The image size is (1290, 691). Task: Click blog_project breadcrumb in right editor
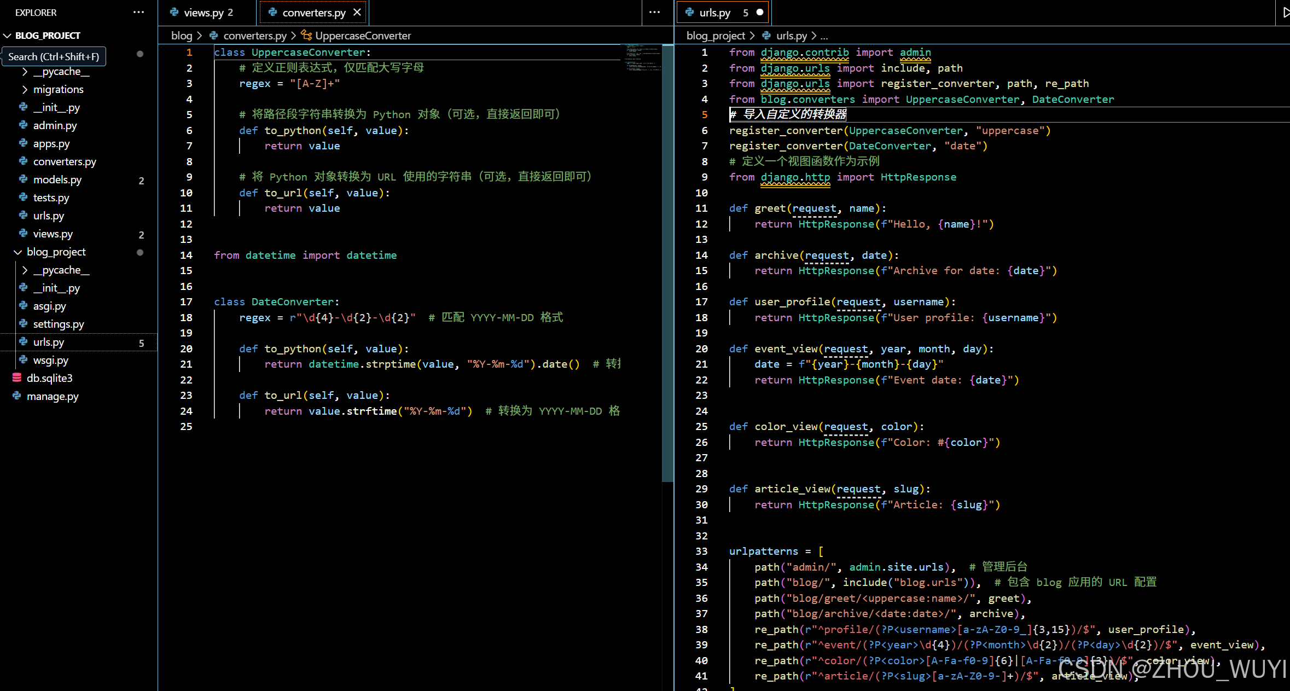(x=716, y=36)
